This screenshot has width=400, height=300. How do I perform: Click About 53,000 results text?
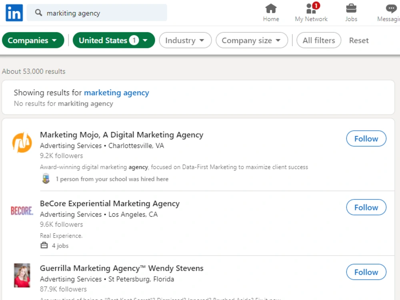(x=34, y=72)
